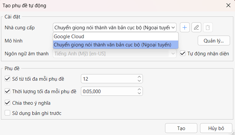235x135 pixels.
Task: Decrease max words with down arrow
Action: tap(139, 81)
